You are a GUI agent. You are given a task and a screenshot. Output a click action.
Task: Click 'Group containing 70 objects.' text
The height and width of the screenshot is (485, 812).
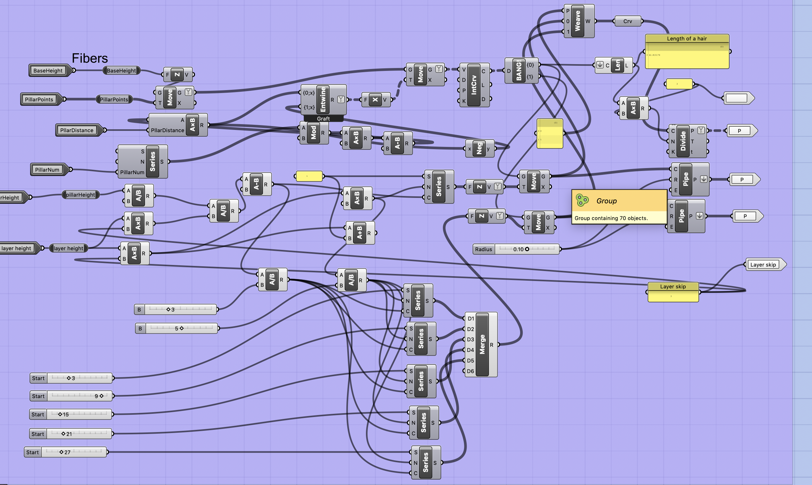click(x=611, y=218)
